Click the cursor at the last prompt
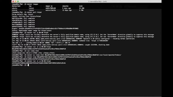Image resolution: width=173 pixels, height=97 pixels. point(28,65)
